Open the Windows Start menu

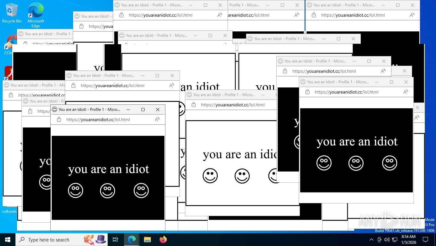[7, 240]
